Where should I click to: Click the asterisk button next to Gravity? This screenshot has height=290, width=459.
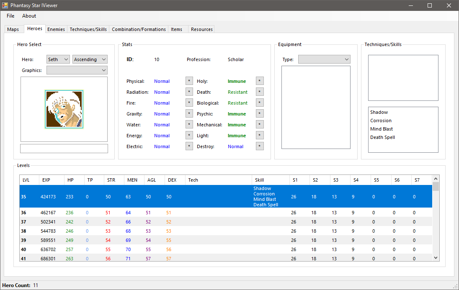point(189,113)
